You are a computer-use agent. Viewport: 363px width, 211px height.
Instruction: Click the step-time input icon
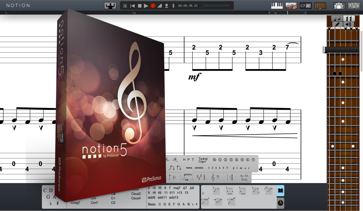point(166,6)
